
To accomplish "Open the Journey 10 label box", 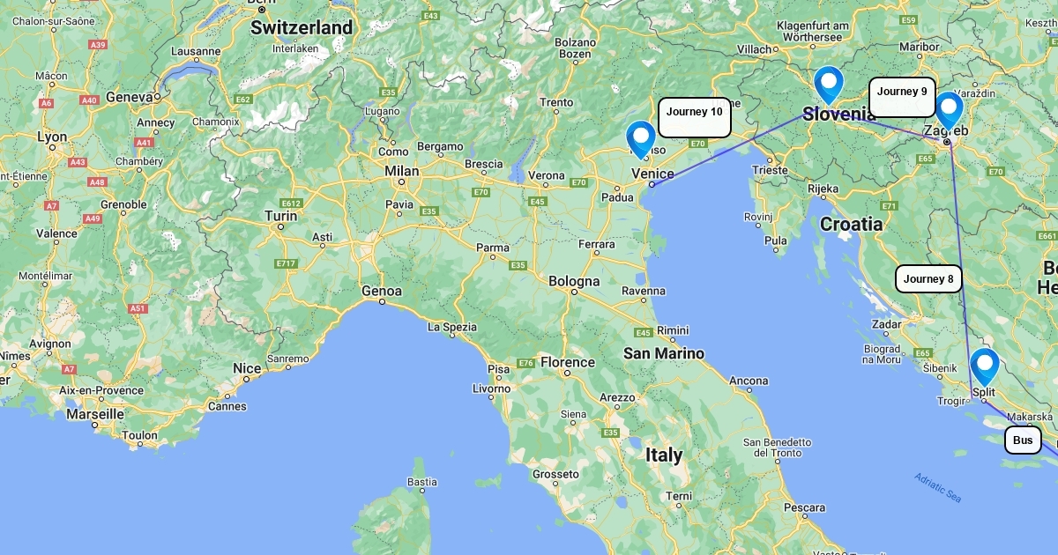I will click(695, 117).
